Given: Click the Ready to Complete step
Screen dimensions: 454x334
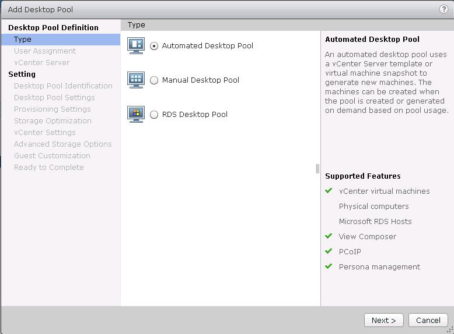Looking at the screenshot, I should pos(49,168).
